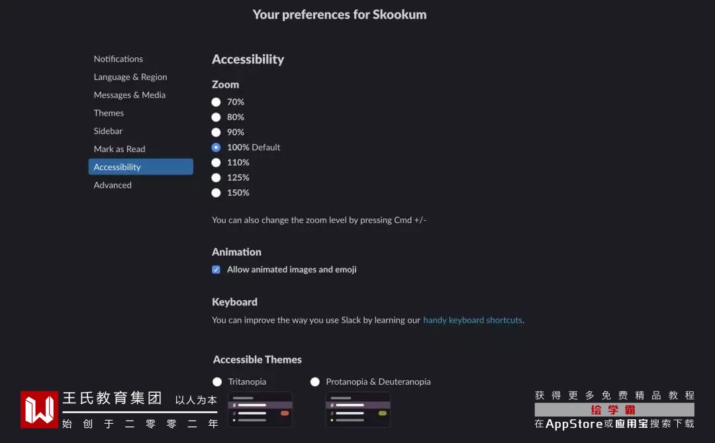Viewport: 715px width, 443px height.
Task: Toggle Allow animated images and emoji checkbox
Action: (216, 270)
